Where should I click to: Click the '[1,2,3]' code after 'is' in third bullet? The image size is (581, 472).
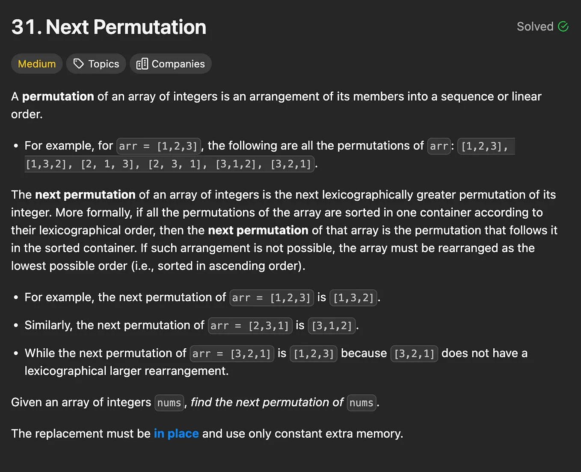pyautogui.click(x=314, y=353)
